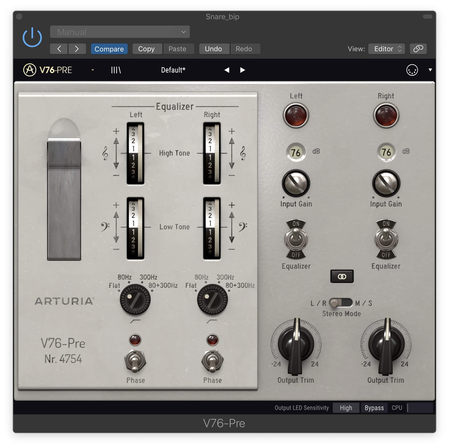This screenshot has height=448, width=449.
Task: Click the sidechain link icon
Action: (418, 49)
